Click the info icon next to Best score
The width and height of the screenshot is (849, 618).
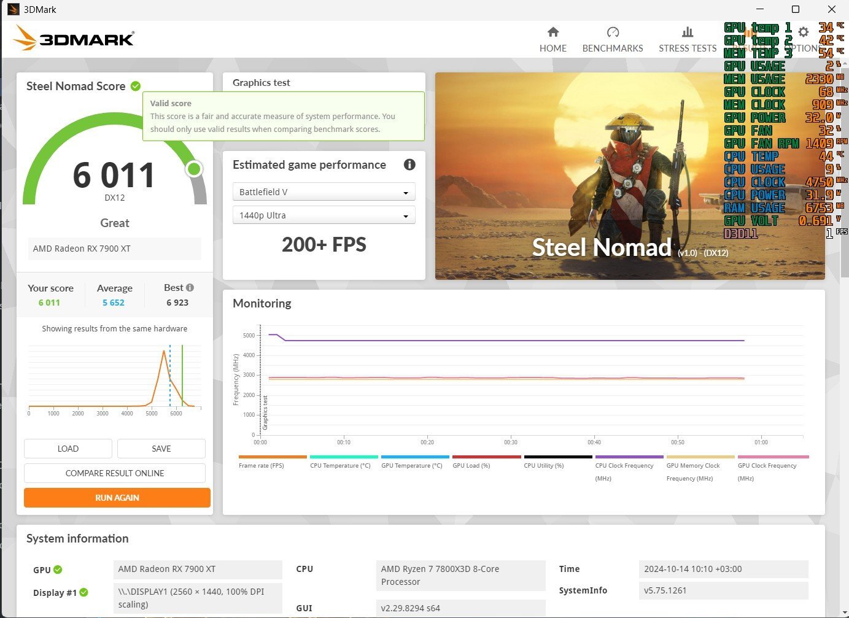click(x=190, y=287)
